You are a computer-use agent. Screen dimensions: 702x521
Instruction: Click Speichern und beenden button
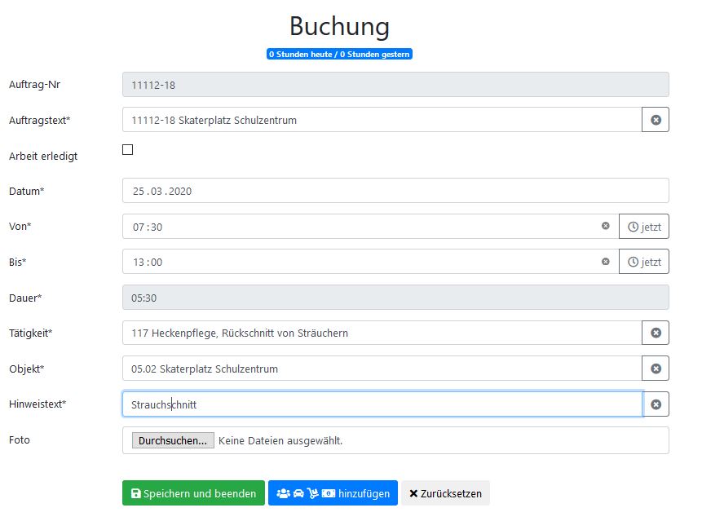point(193,493)
